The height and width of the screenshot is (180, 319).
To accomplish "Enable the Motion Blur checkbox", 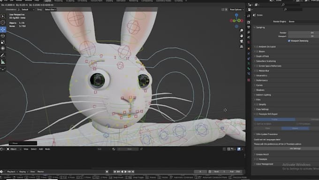I will click(257, 71).
